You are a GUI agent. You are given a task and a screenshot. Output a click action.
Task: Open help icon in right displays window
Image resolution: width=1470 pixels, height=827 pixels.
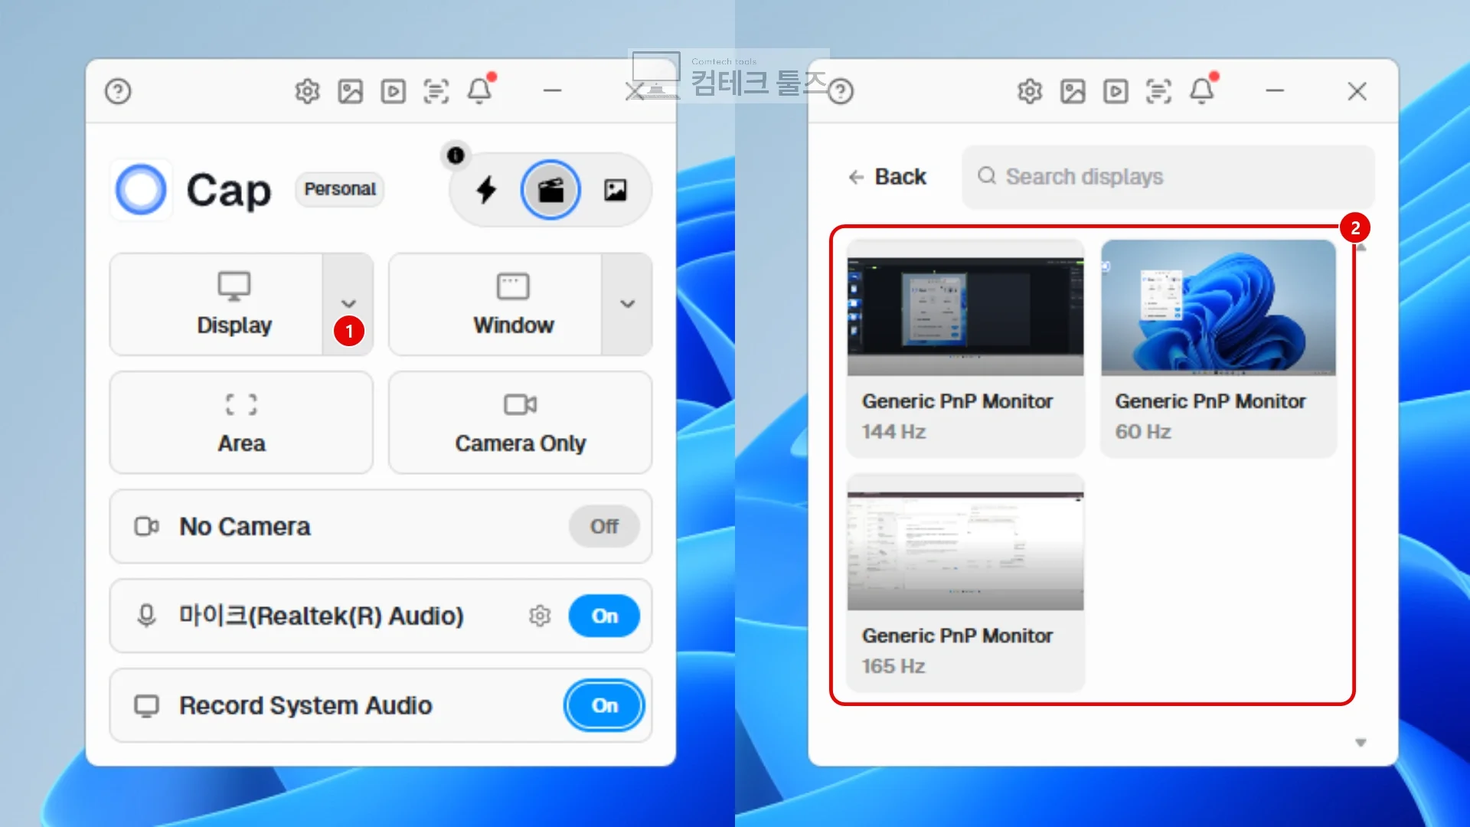841,91
